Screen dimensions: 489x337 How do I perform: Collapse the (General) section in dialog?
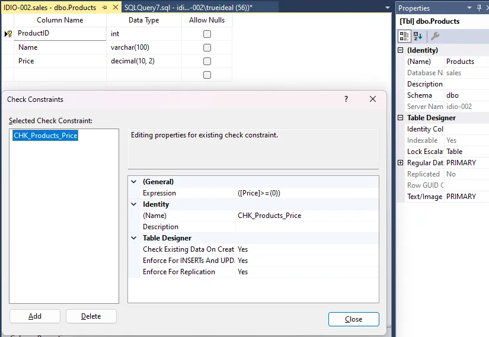pyautogui.click(x=134, y=182)
